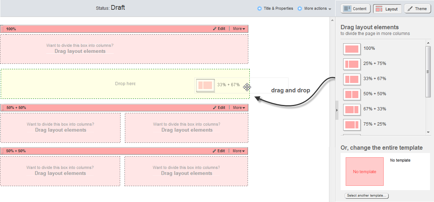
Task: Click the No template thumbnail
Action: 365,172
